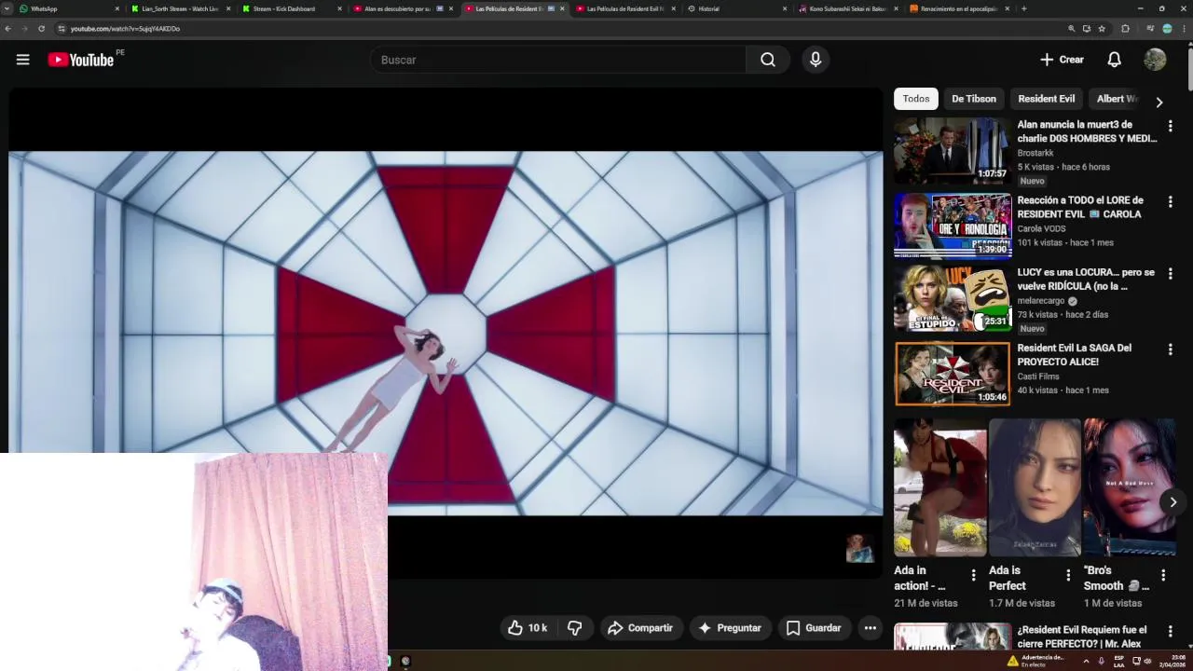
Task: Open the Casti Films channel name
Action: pyautogui.click(x=1037, y=377)
